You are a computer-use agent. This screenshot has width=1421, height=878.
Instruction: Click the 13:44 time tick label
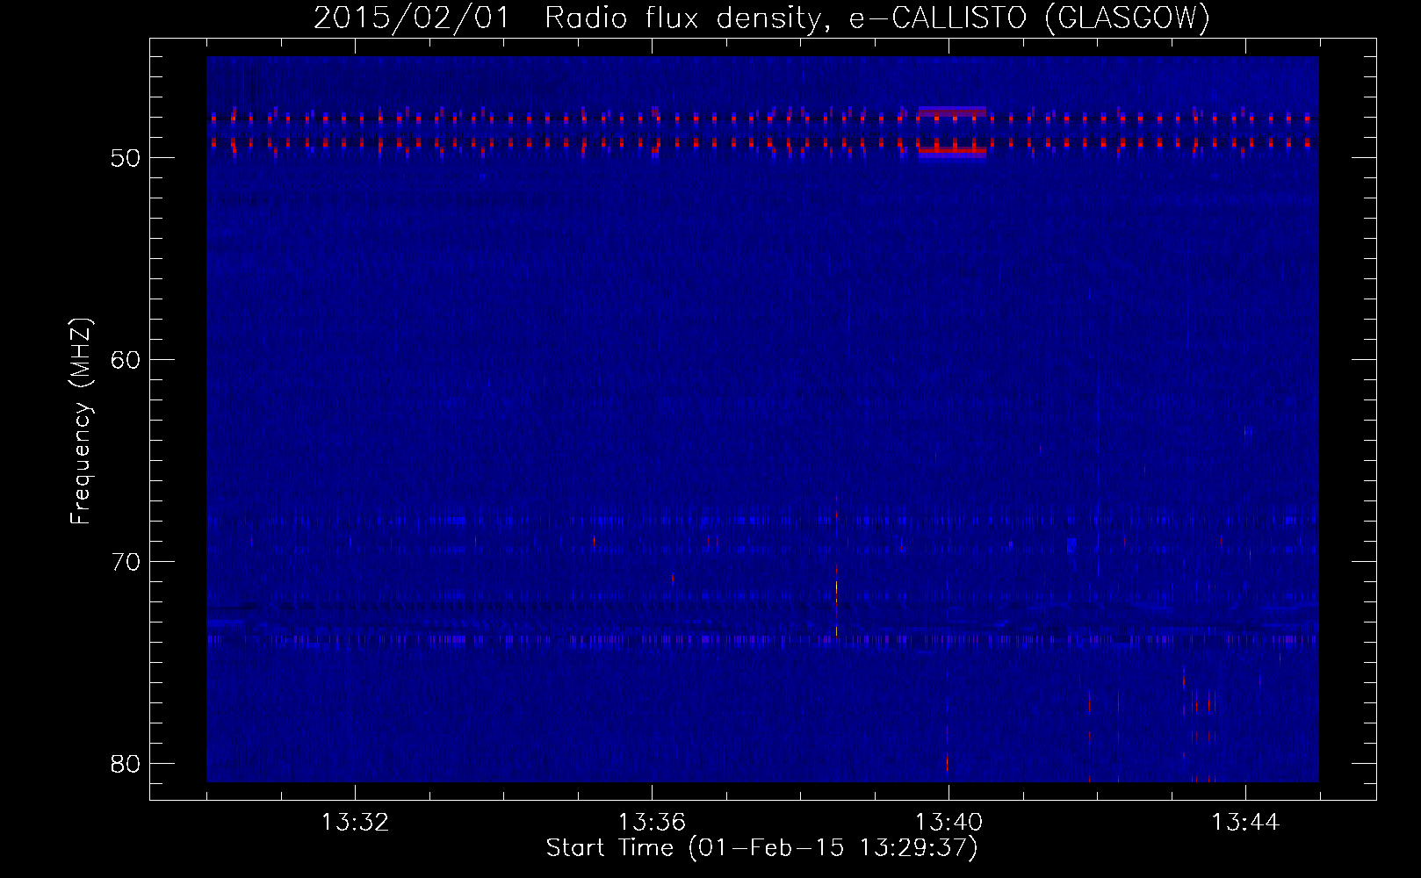(1245, 823)
